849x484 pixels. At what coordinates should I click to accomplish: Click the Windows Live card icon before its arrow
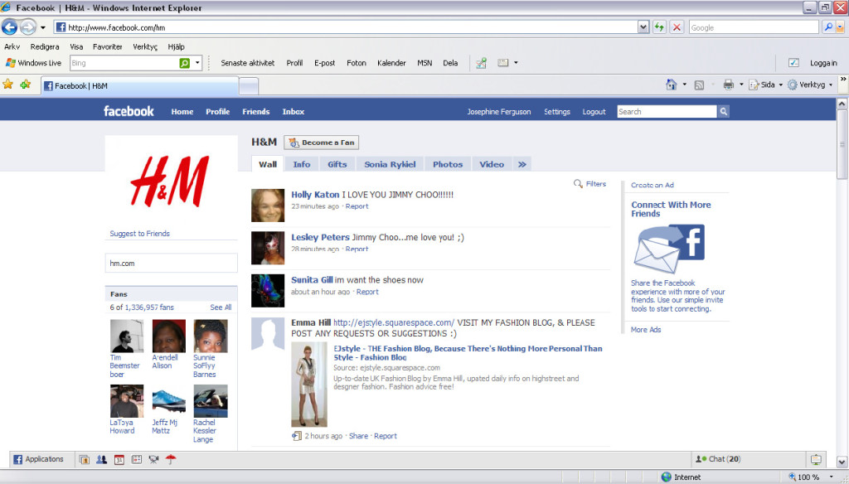click(x=503, y=63)
